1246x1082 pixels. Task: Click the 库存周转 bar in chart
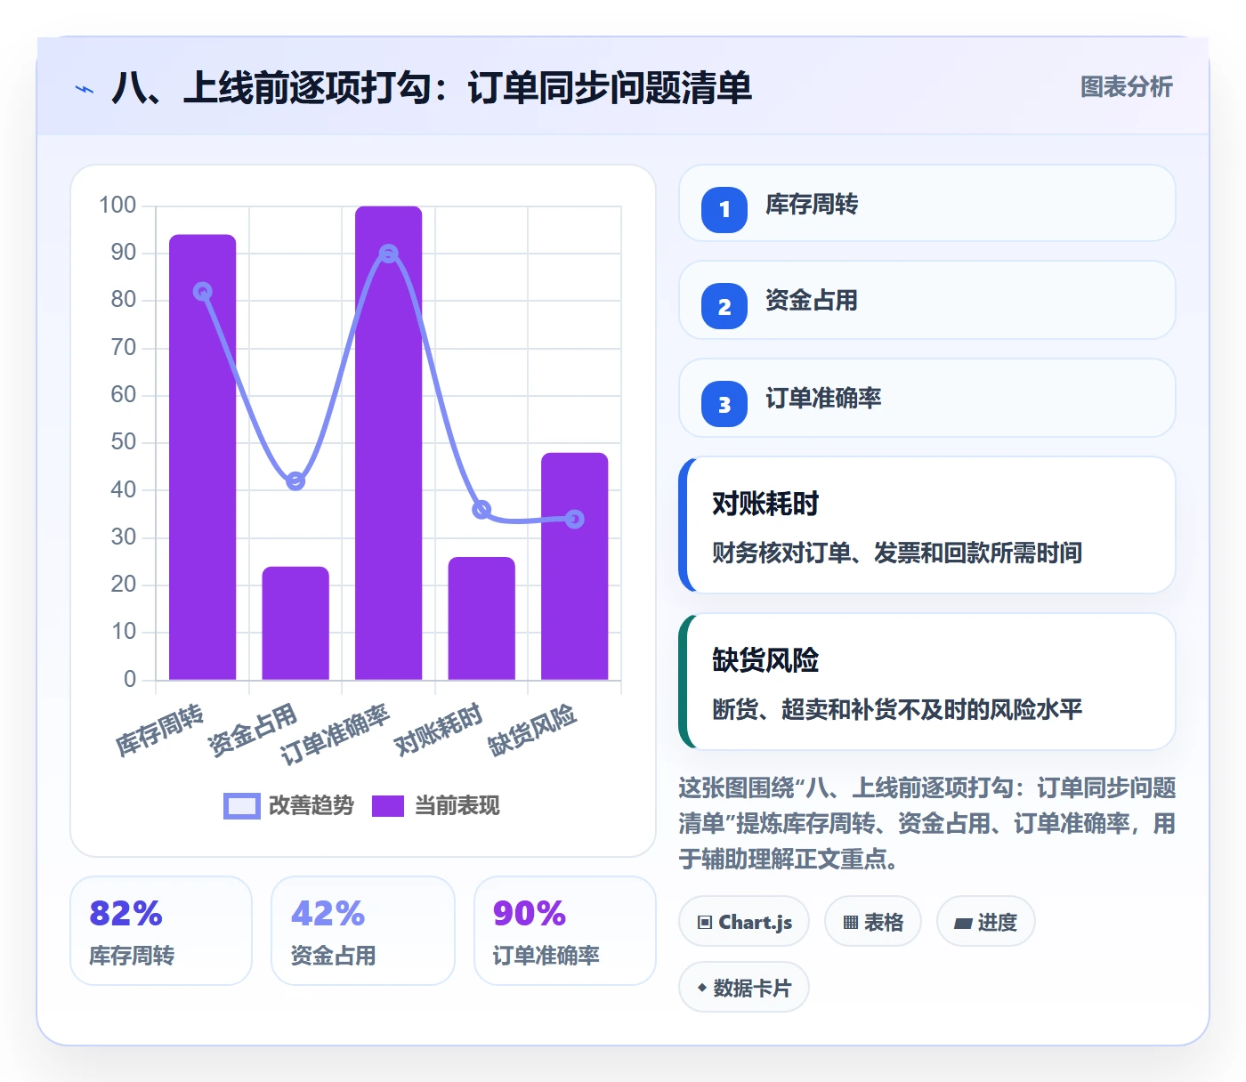pyautogui.click(x=203, y=457)
